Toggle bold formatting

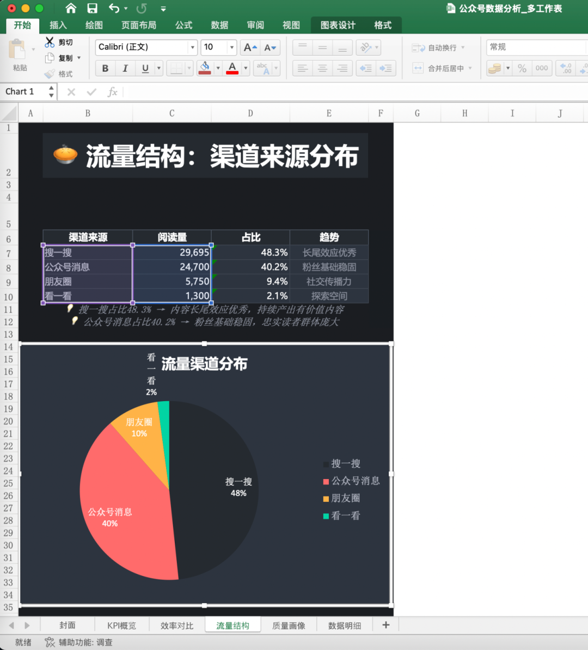pyautogui.click(x=105, y=69)
